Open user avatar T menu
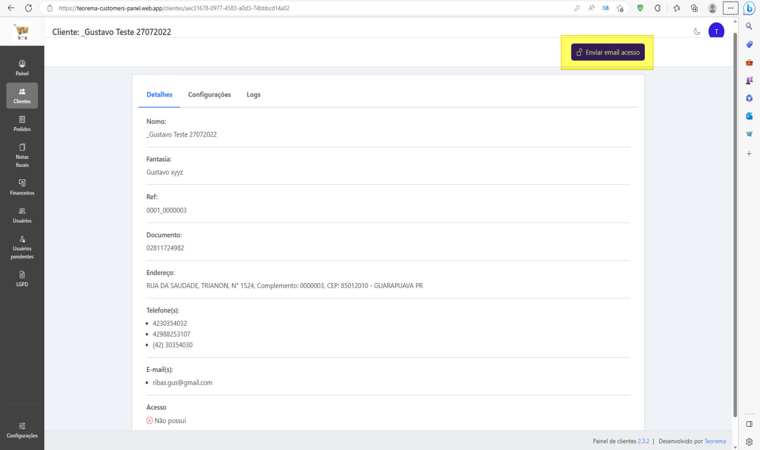Screen dimensions: 760x450 [x=716, y=31]
